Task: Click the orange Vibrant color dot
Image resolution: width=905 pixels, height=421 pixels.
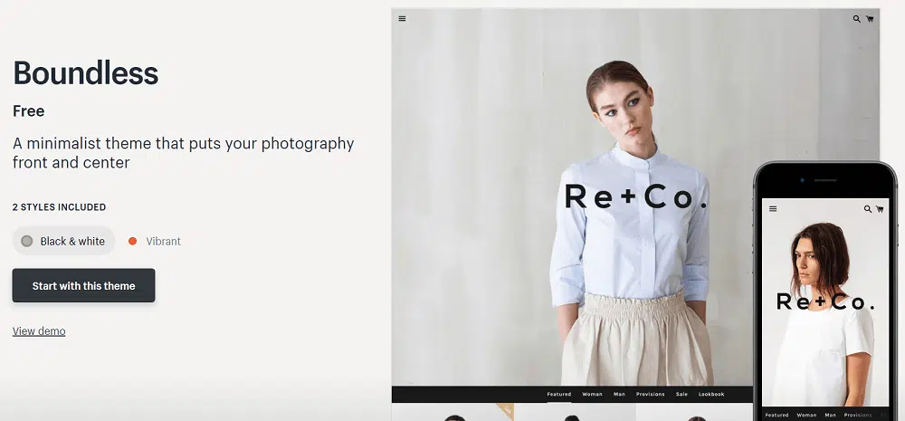Action: tap(132, 241)
